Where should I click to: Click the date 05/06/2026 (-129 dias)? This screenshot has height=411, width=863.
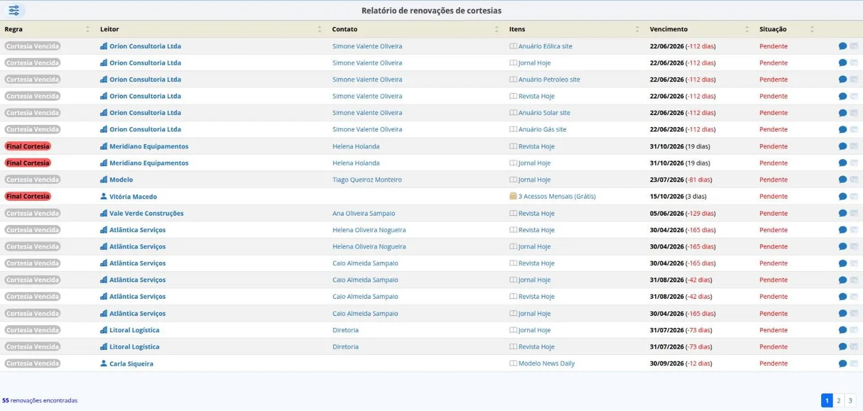[682, 213]
